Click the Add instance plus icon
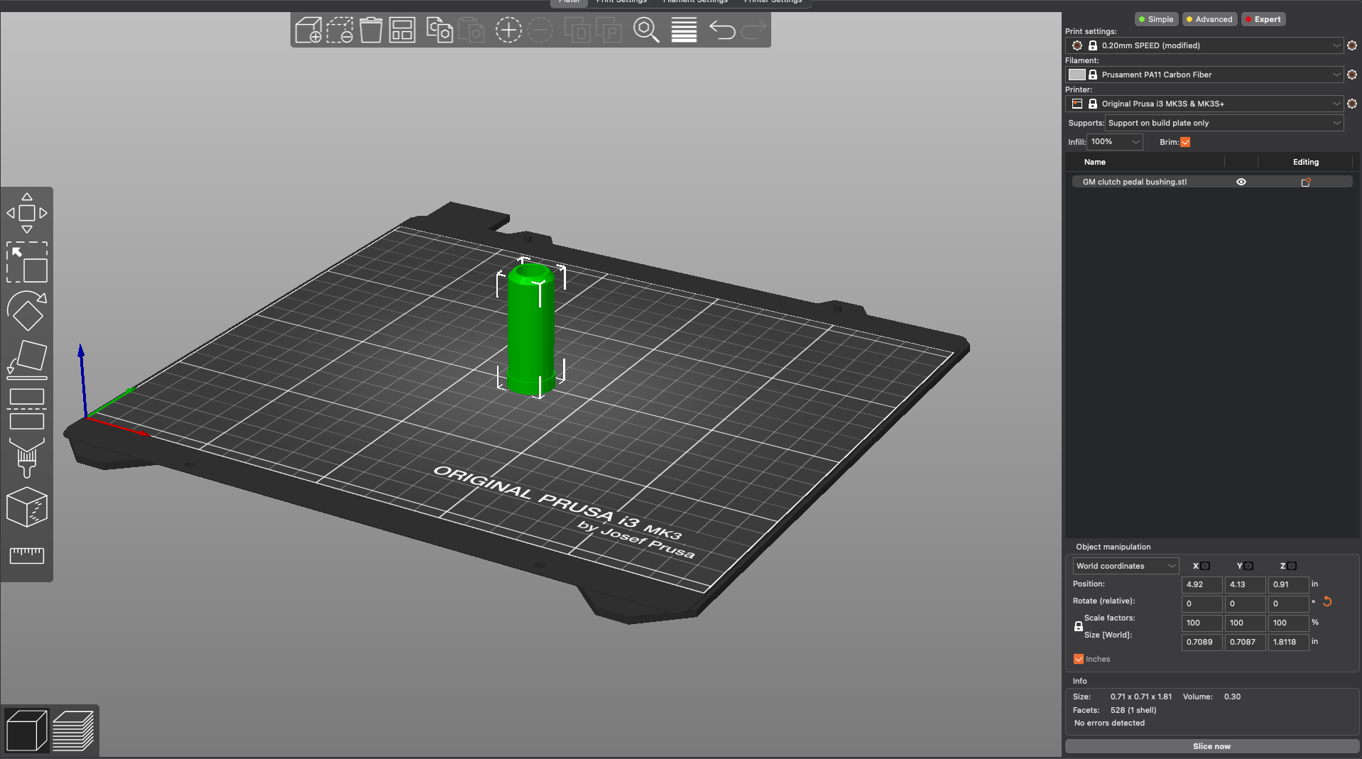Screen dimensions: 1362x759 point(508,31)
